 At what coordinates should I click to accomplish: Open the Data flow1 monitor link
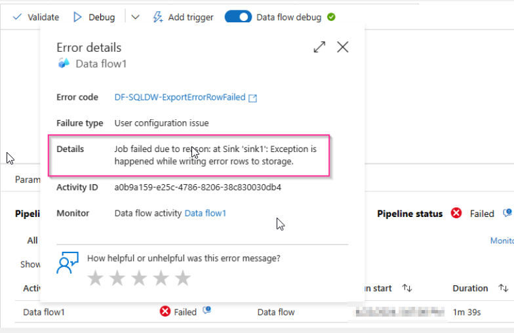(x=205, y=214)
